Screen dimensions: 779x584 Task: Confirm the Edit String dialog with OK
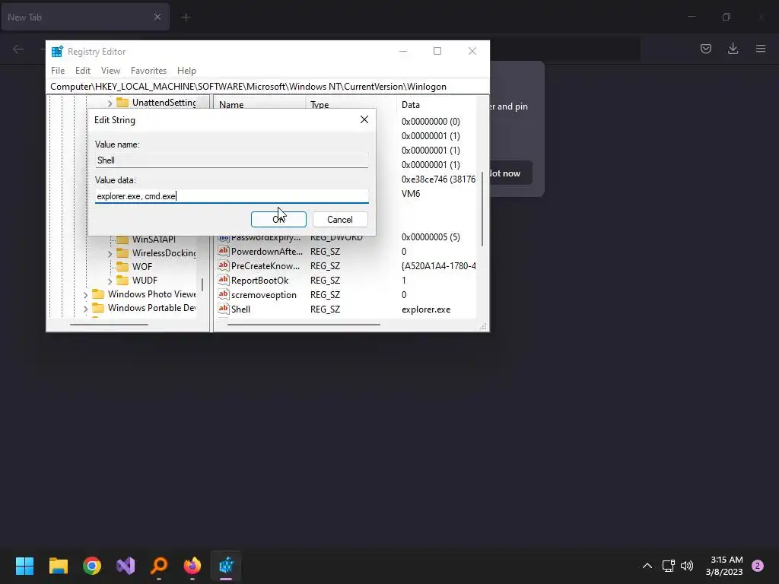[x=278, y=220]
